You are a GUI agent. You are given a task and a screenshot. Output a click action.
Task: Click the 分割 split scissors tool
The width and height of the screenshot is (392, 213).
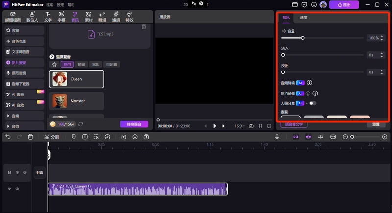pos(51,137)
